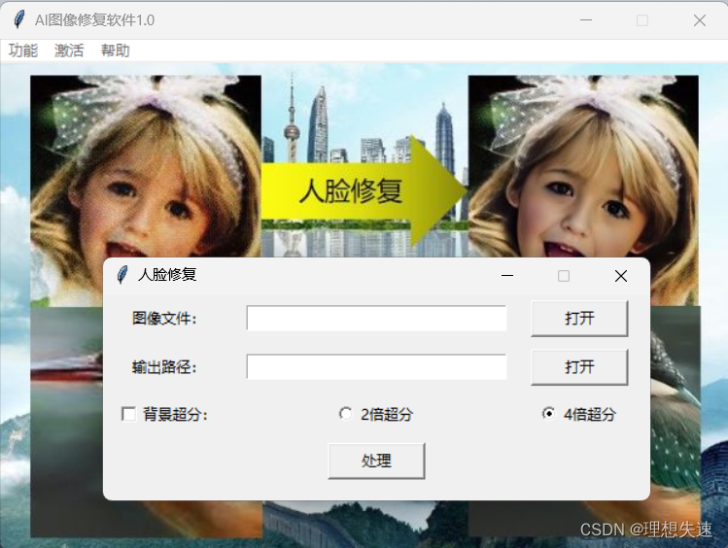Close the AI图像修复软件1.0 main window
Screen dimensions: 728x548
coord(700,20)
